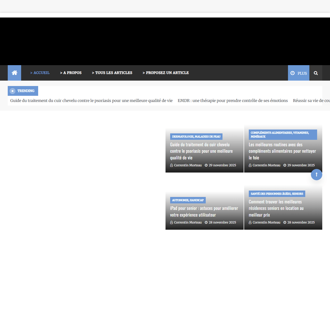Viewport: 330px width, 309px height.
Task: Open the search magnifier icon
Action: pos(316,73)
